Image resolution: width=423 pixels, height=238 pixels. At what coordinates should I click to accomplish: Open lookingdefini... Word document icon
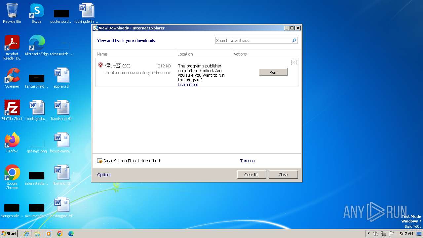(87, 13)
